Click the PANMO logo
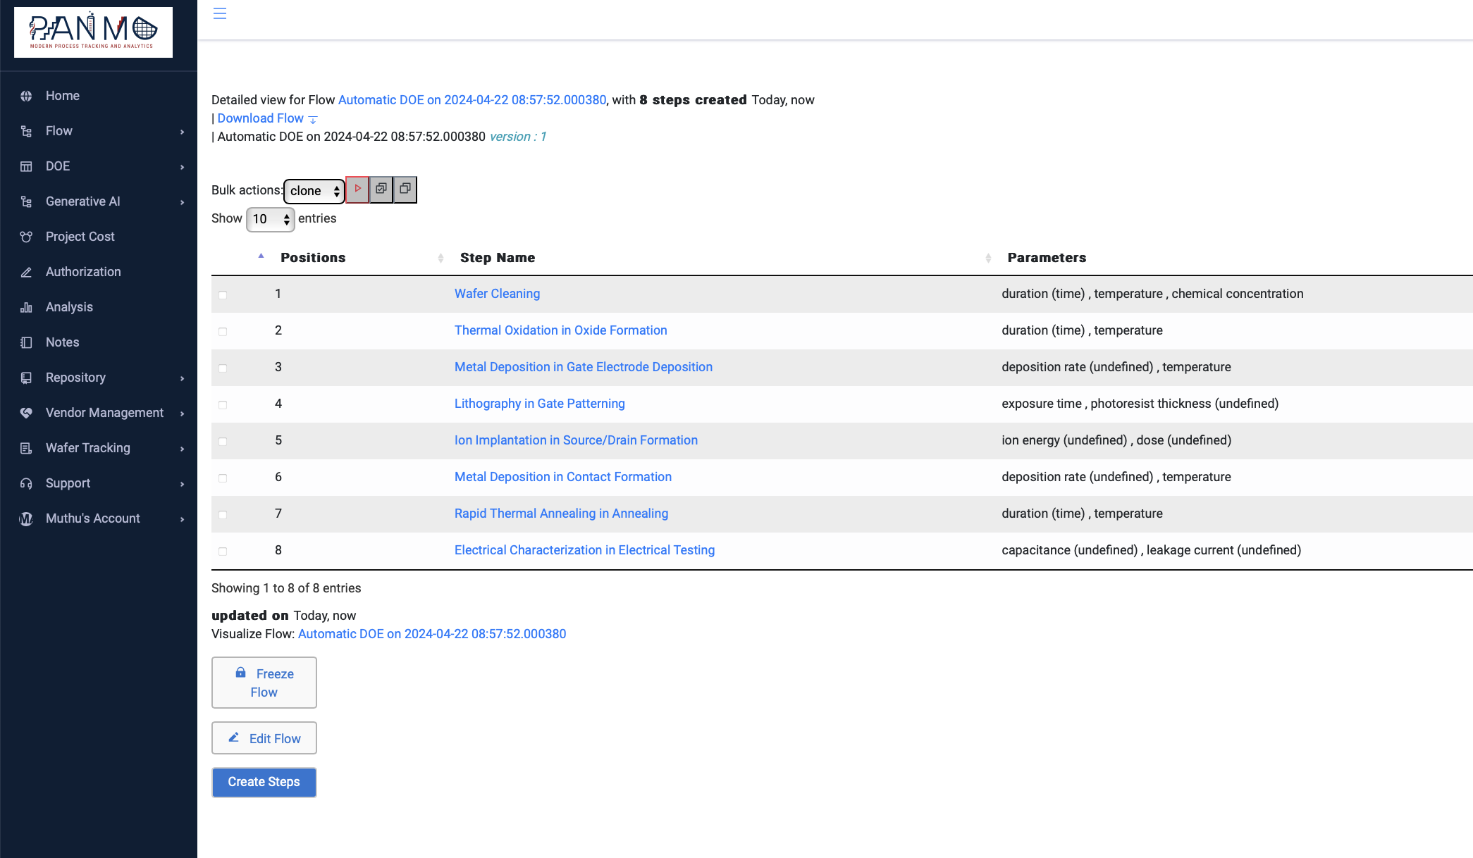This screenshot has height=858, width=1473. tap(93, 32)
